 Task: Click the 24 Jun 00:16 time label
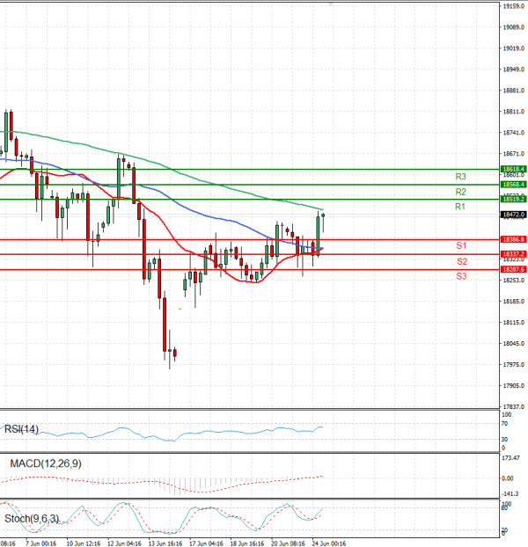point(329,543)
